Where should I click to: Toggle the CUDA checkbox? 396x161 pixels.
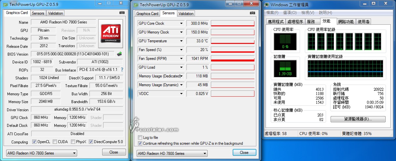pyautogui.click(x=55, y=142)
